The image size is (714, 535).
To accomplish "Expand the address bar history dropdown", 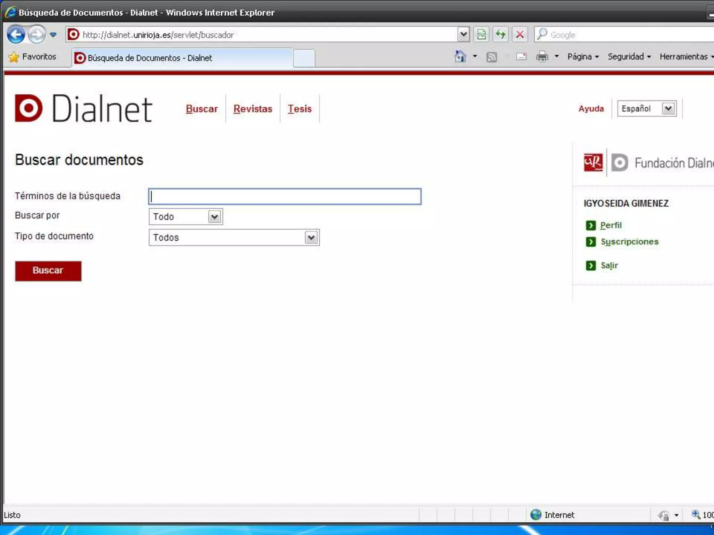I will click(x=463, y=34).
